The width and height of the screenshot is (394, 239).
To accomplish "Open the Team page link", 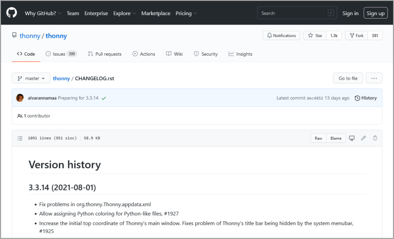I will (73, 13).
